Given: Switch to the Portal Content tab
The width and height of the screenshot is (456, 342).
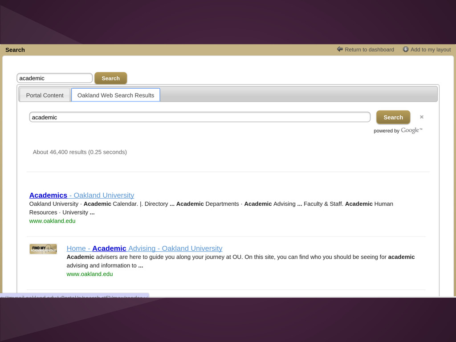Looking at the screenshot, I should (x=45, y=95).
